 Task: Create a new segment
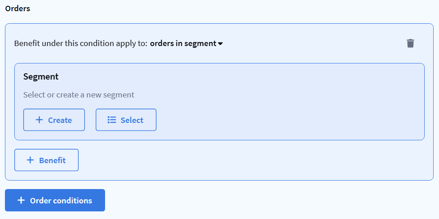54,120
